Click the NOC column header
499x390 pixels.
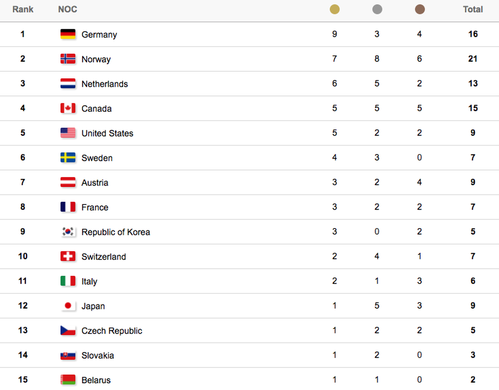(68, 9)
